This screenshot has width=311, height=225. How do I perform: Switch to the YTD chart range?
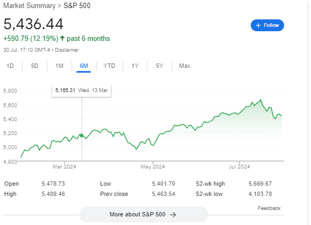109,66
